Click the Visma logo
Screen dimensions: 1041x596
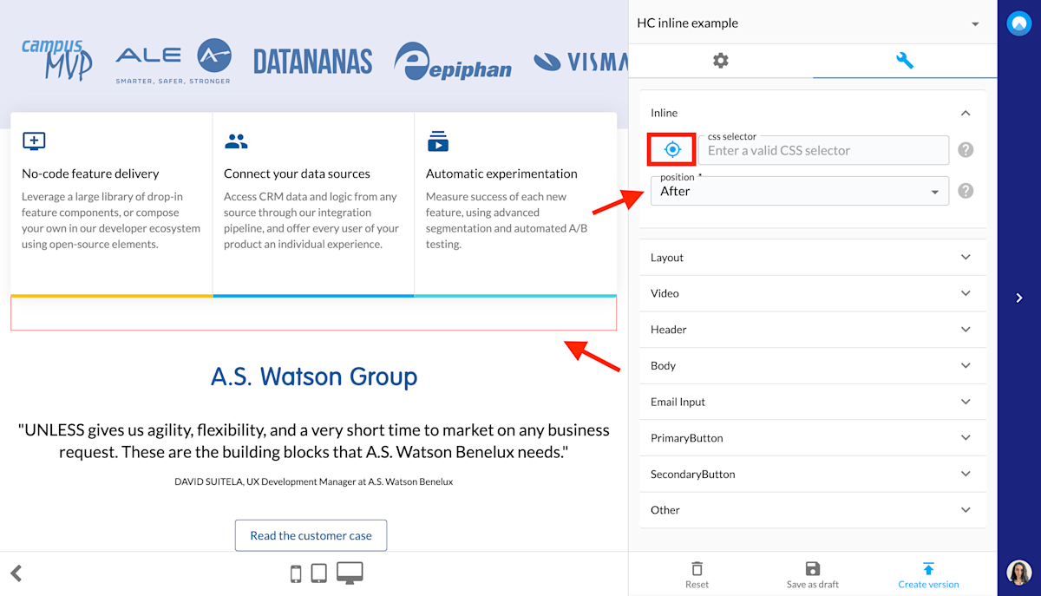click(580, 62)
